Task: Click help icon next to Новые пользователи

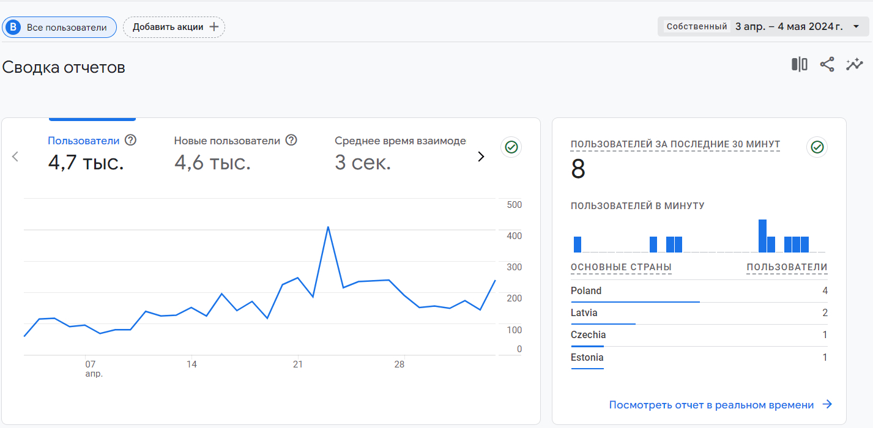Action: [x=291, y=141]
